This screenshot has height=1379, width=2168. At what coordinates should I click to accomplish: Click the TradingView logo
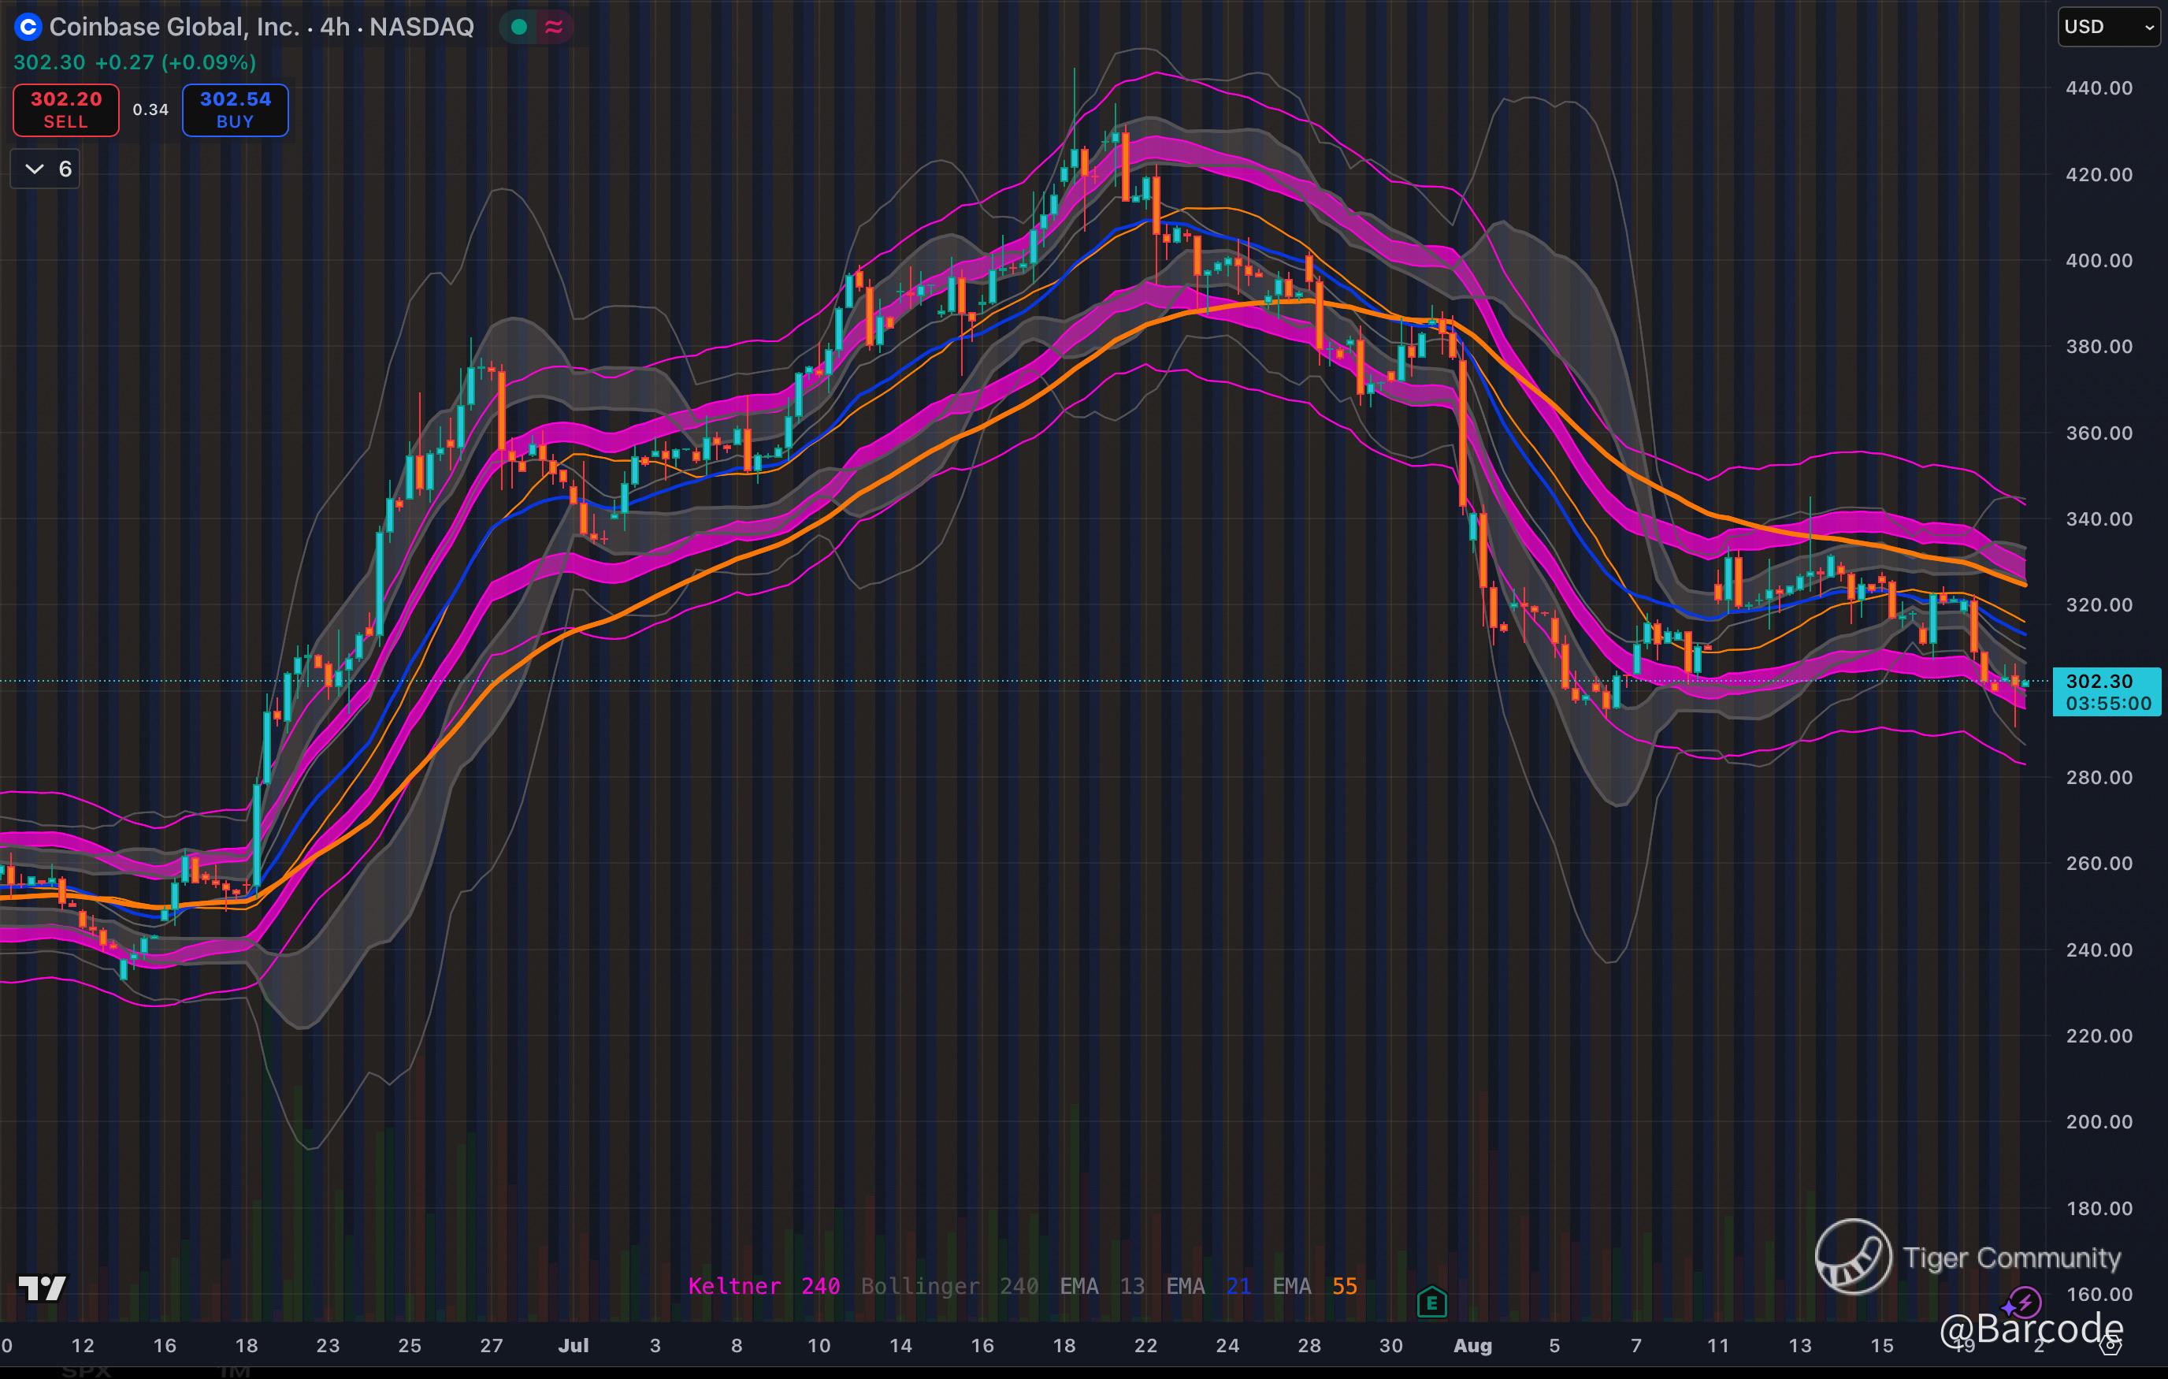pos(42,1289)
